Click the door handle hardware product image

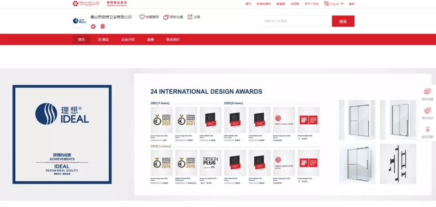pos(398,164)
